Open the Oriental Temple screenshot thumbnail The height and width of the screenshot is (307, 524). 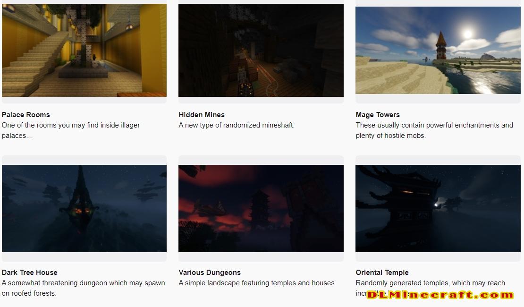pos(438,208)
